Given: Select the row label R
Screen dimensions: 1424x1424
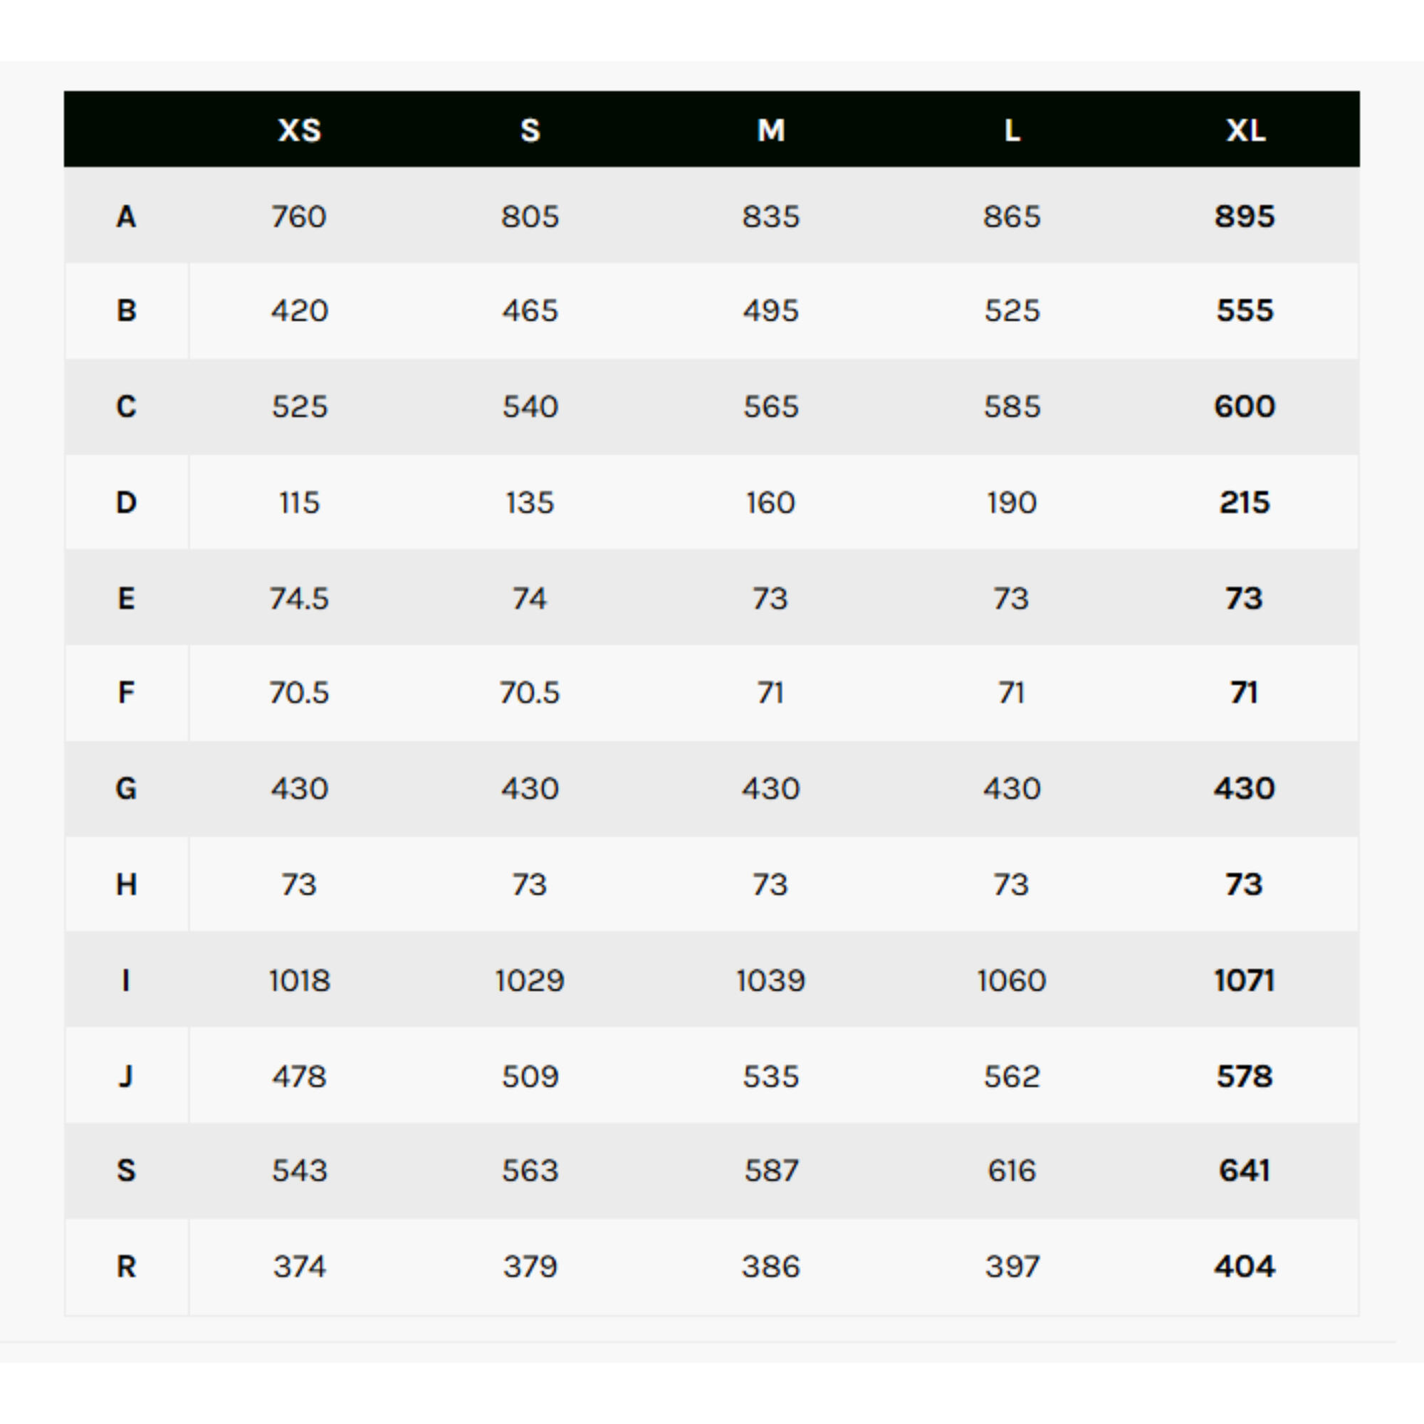Looking at the screenshot, I should 126,1266.
